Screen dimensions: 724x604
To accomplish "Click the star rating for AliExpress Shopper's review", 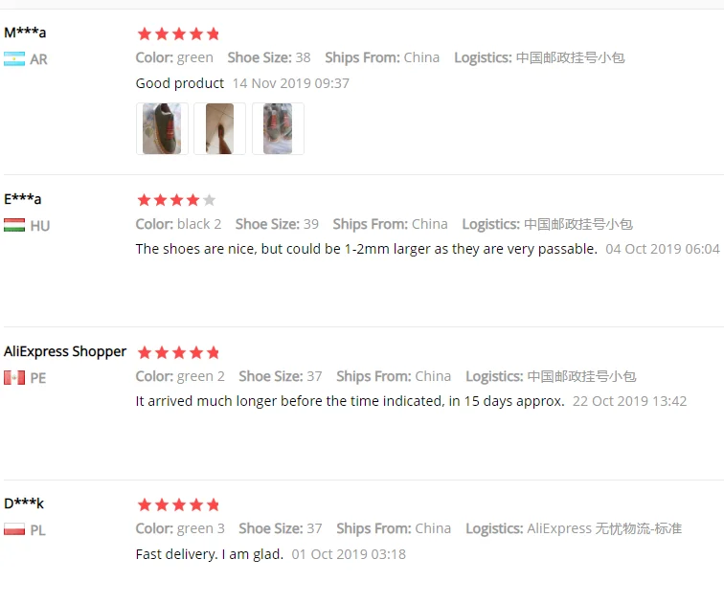I will point(178,352).
